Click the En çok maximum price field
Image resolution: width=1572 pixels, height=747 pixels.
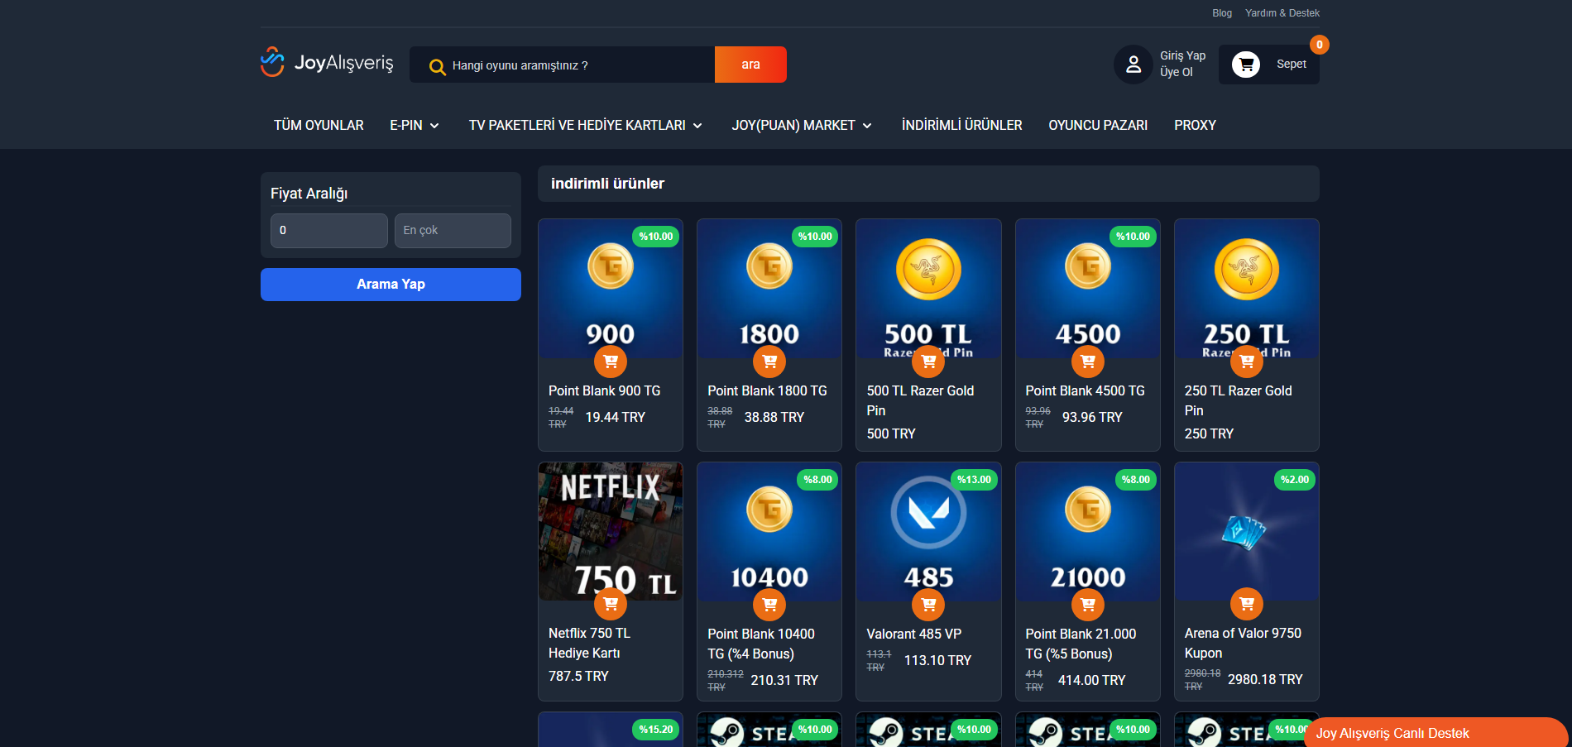click(x=453, y=231)
